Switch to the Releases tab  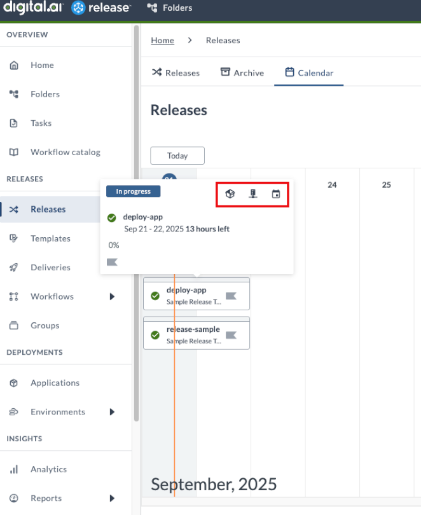[x=176, y=73]
